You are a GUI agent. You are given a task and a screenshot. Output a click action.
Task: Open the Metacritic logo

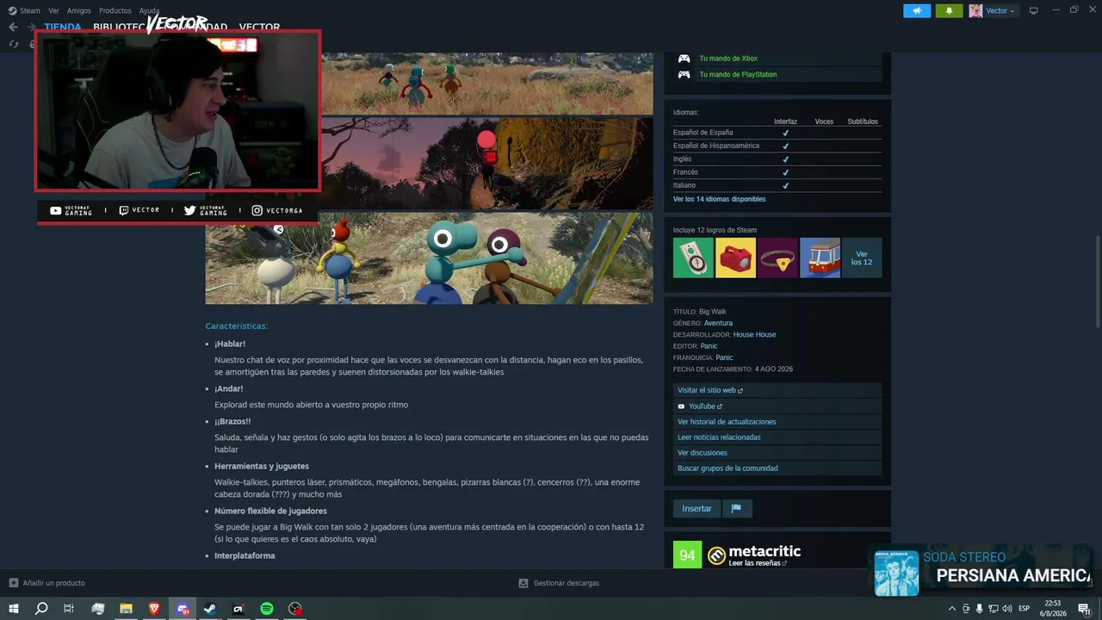point(754,552)
